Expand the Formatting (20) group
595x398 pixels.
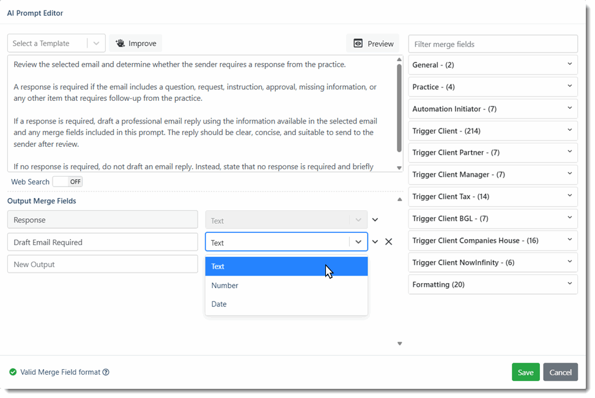pyautogui.click(x=493, y=284)
